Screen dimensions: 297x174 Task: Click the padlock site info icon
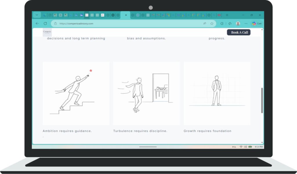point(56,24)
